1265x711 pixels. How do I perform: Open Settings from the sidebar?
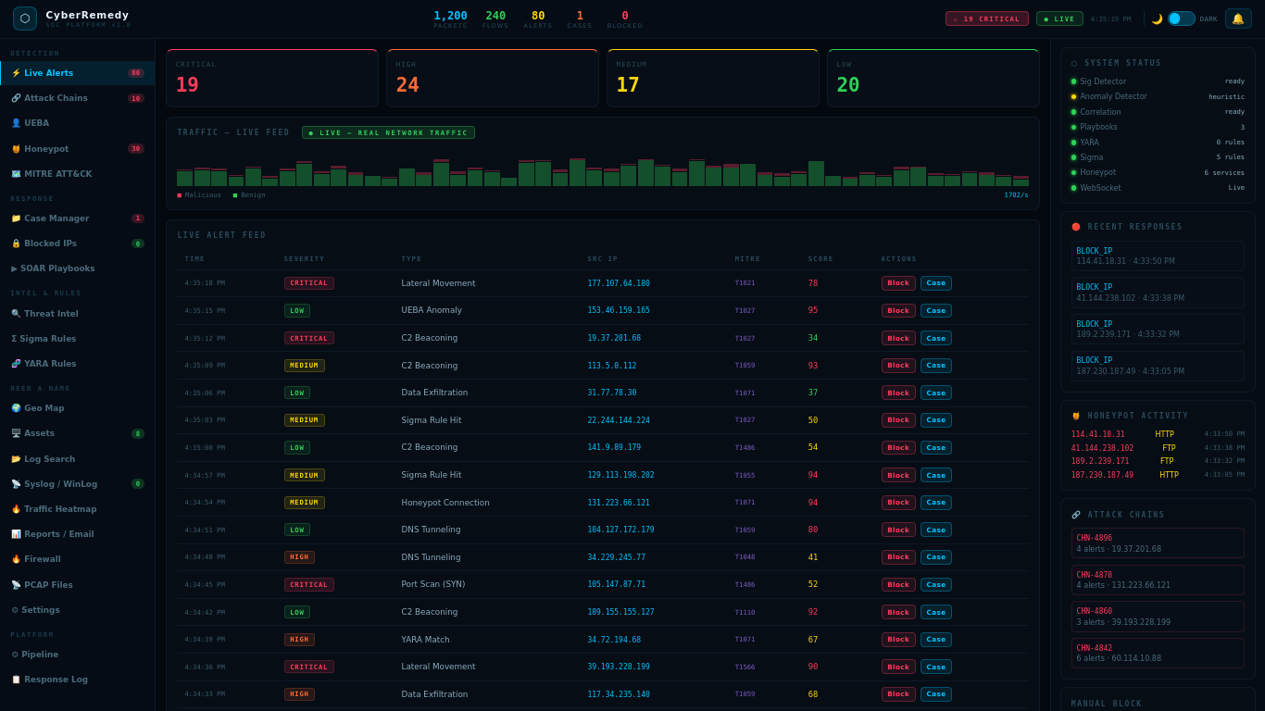tap(40, 609)
